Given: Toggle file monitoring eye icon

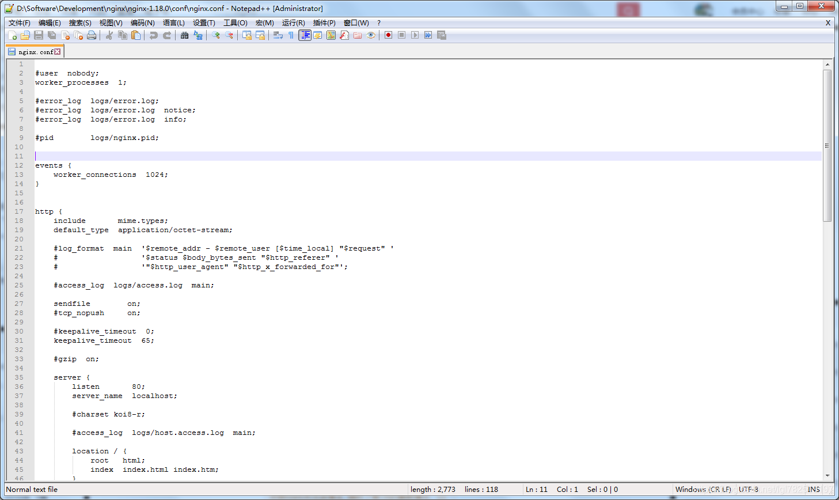Looking at the screenshot, I should 371,35.
